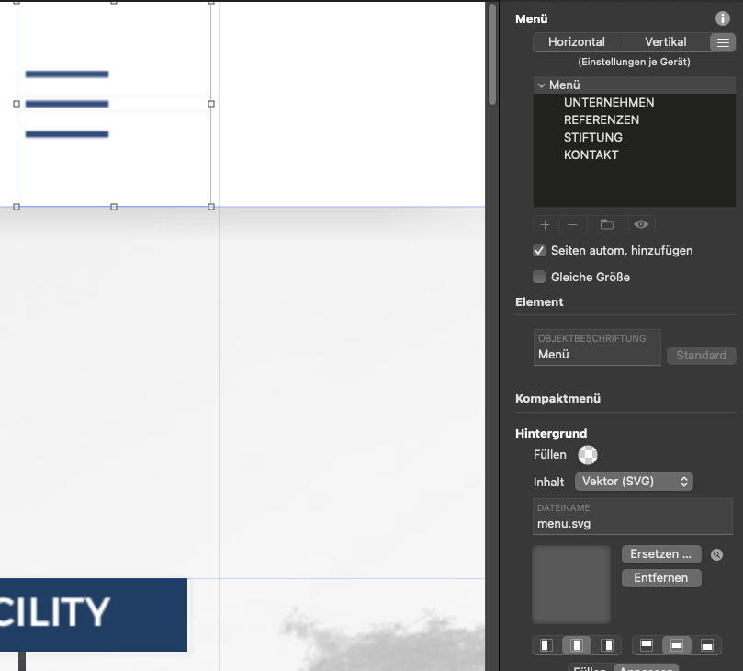Align background image to the left
743x671 pixels.
click(x=546, y=645)
